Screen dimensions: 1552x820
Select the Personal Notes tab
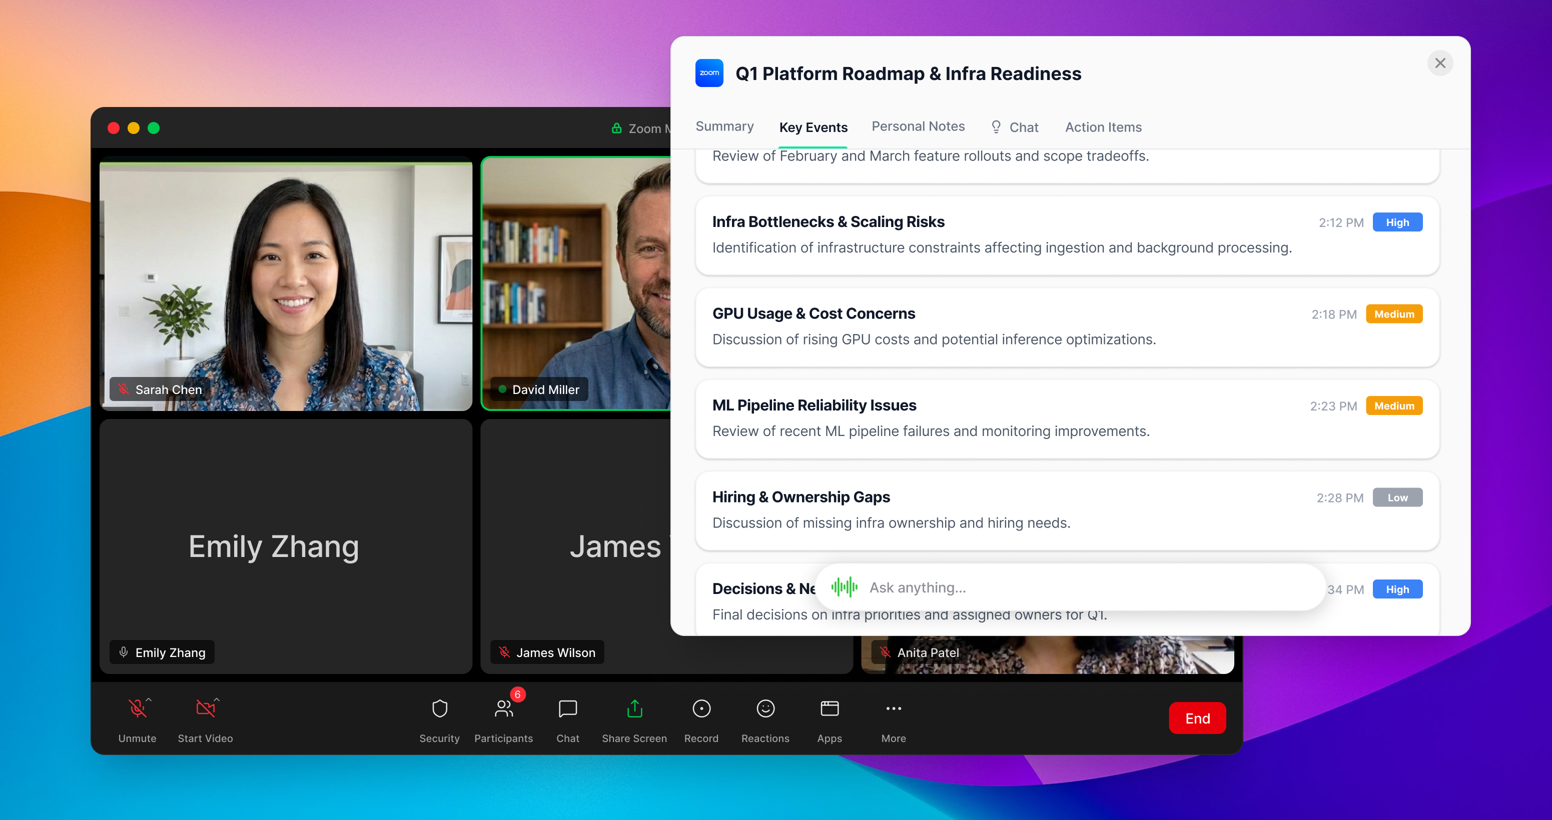pos(918,126)
